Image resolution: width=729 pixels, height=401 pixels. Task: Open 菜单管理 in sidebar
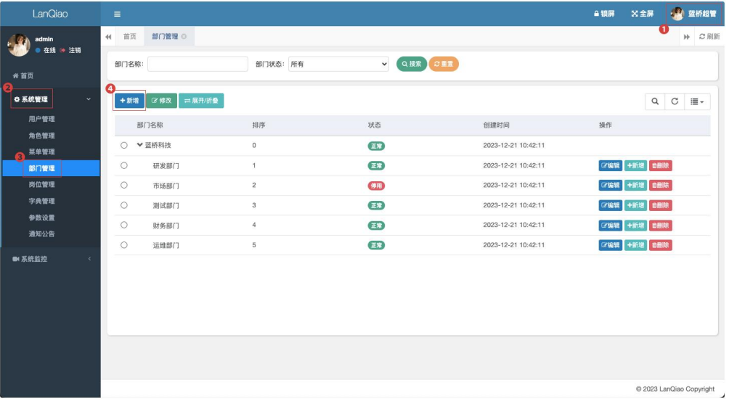click(x=42, y=152)
